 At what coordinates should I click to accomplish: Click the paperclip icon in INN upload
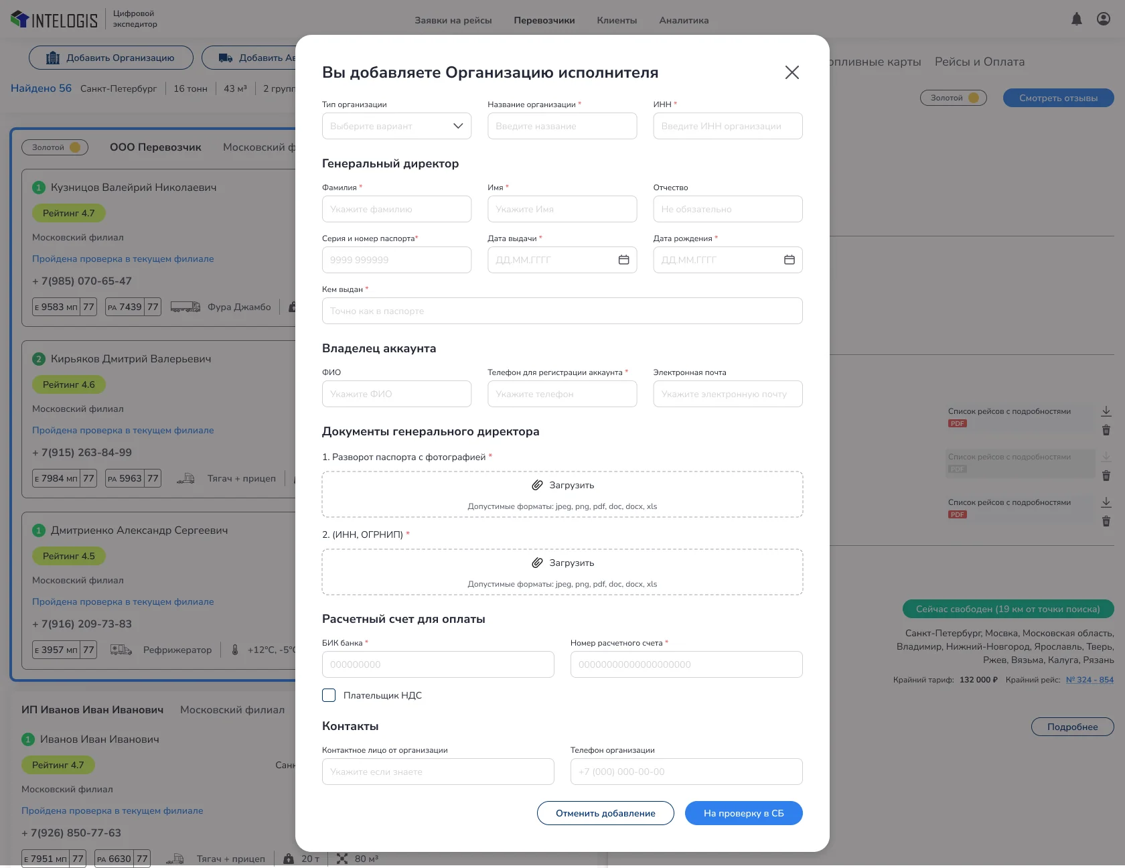click(537, 563)
